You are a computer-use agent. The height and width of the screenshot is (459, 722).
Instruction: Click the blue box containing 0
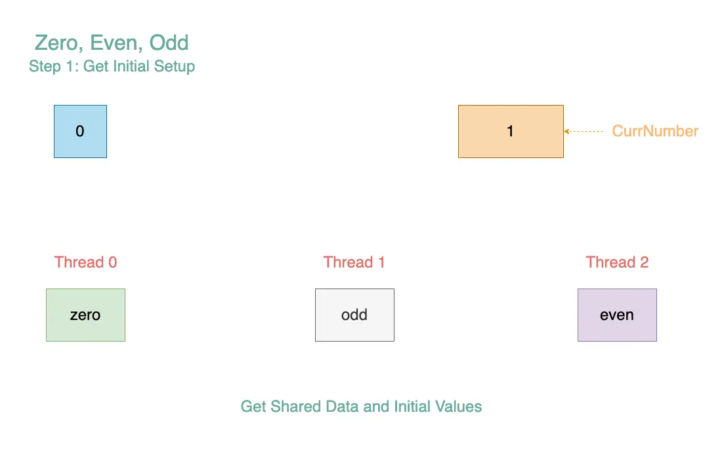point(80,132)
